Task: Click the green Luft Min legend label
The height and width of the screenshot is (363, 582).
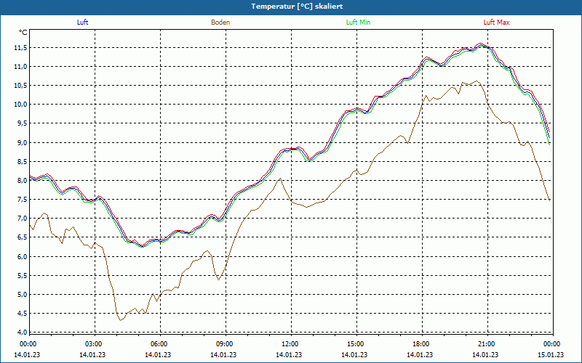Action: [358, 23]
